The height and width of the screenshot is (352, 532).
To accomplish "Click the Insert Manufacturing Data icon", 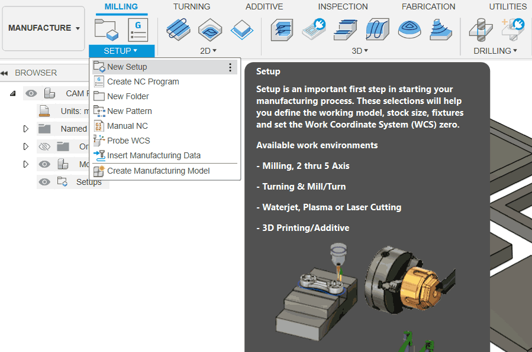I will (x=99, y=155).
